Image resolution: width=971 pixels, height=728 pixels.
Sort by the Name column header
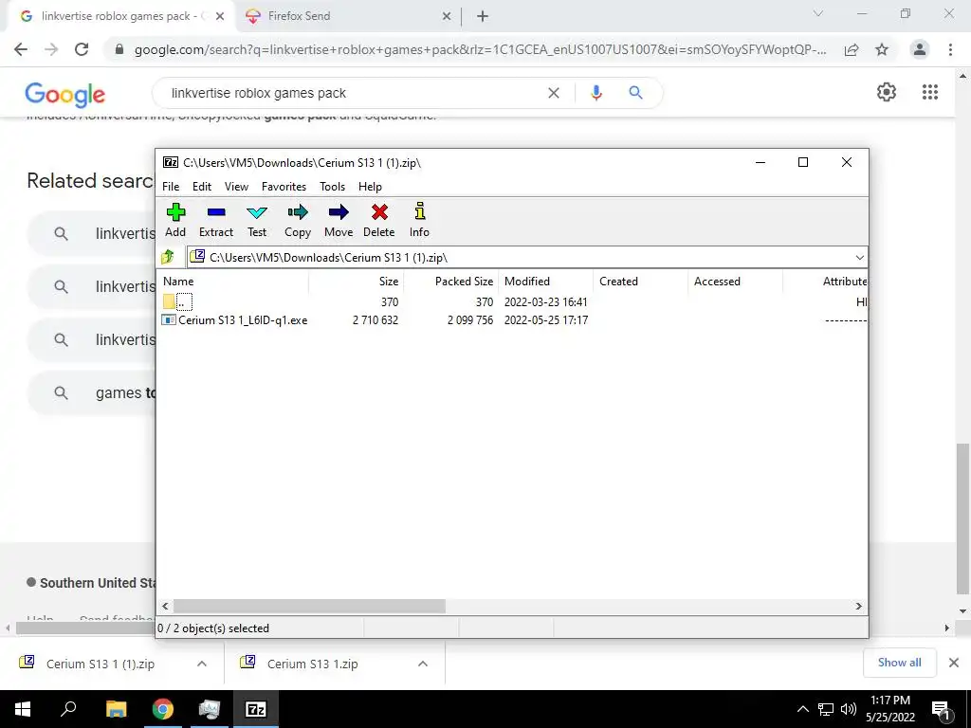pos(233,281)
